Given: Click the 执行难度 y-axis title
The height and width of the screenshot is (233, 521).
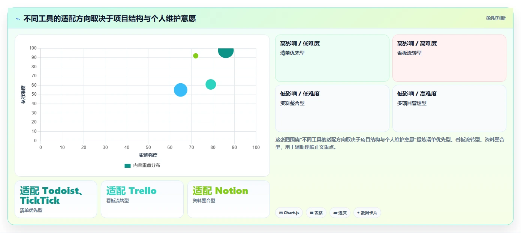Looking at the screenshot, I should pyautogui.click(x=24, y=95).
